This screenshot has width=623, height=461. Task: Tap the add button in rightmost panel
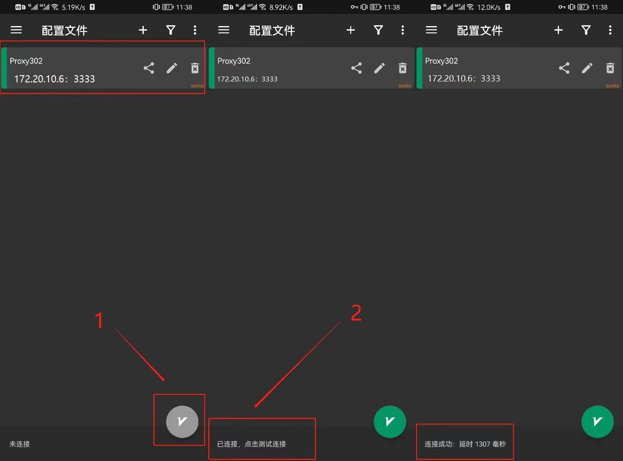[x=558, y=30]
